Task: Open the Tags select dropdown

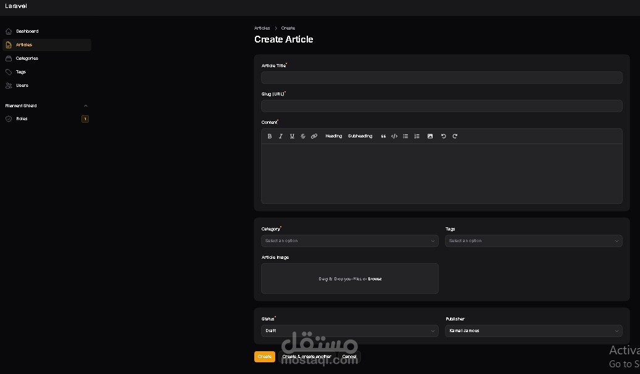Action: (533, 241)
